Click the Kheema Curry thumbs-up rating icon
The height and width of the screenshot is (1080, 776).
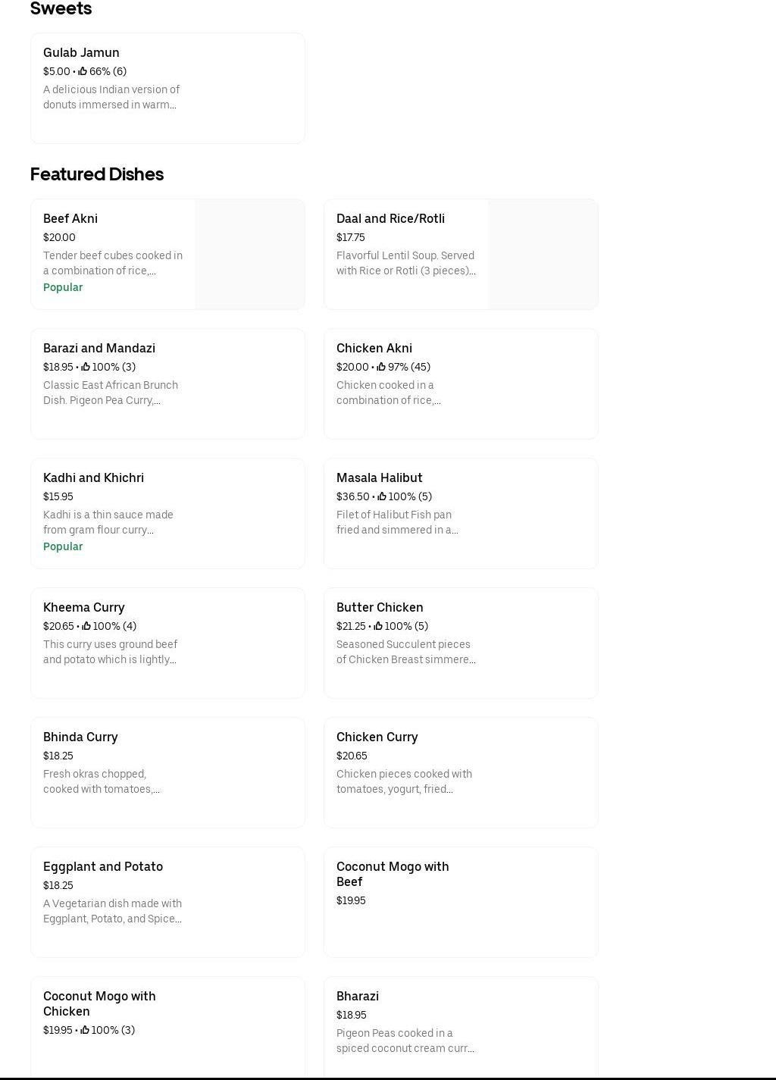click(x=86, y=626)
